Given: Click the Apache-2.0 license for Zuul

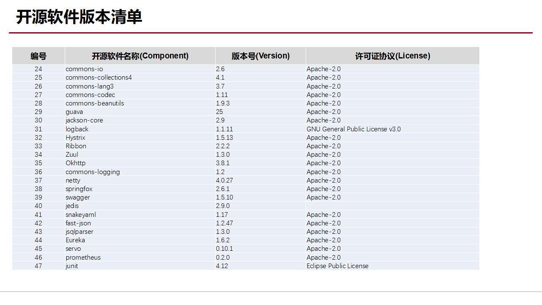Looking at the screenshot, I should (393, 155).
